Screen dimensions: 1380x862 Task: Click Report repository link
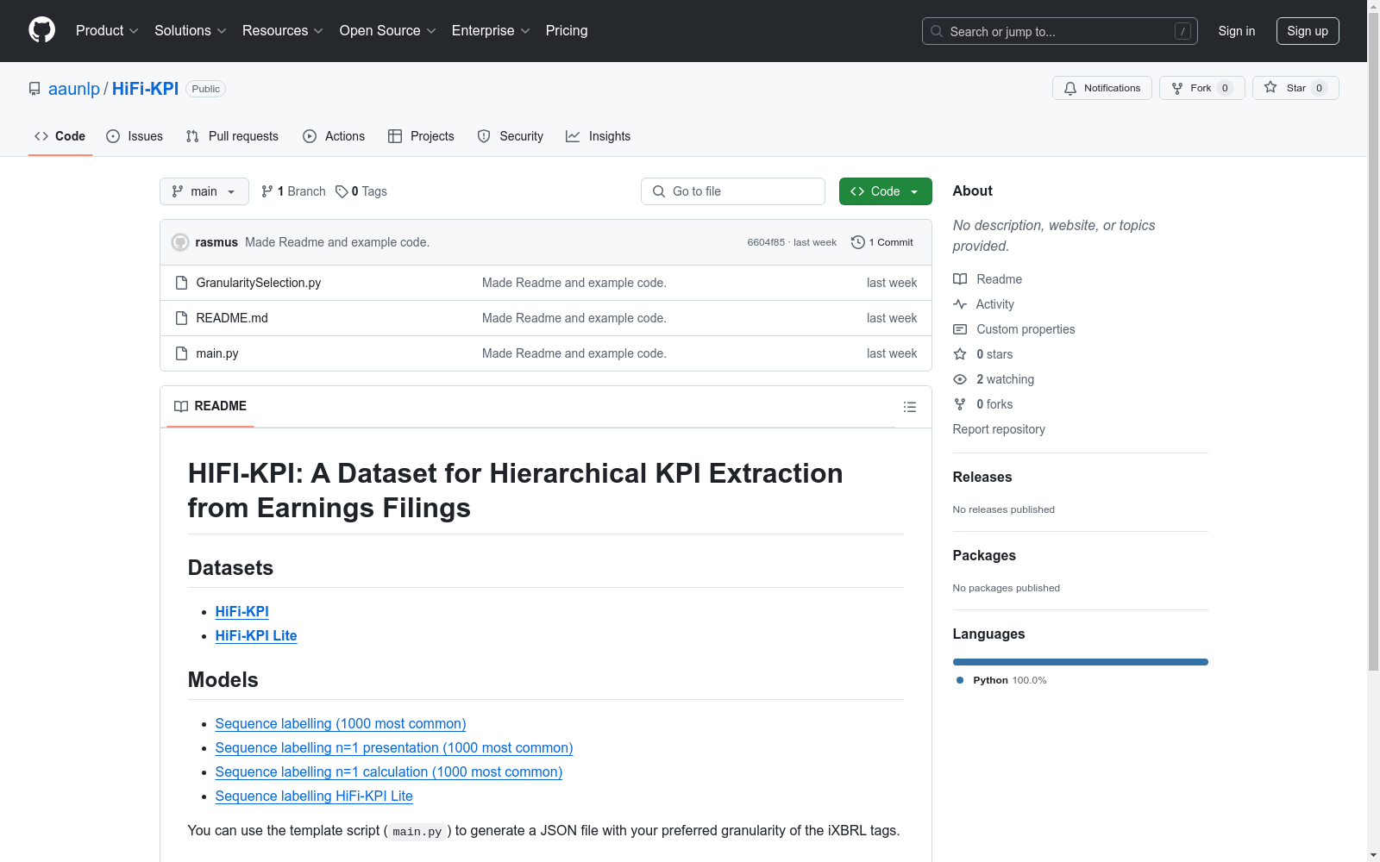pyautogui.click(x=999, y=429)
